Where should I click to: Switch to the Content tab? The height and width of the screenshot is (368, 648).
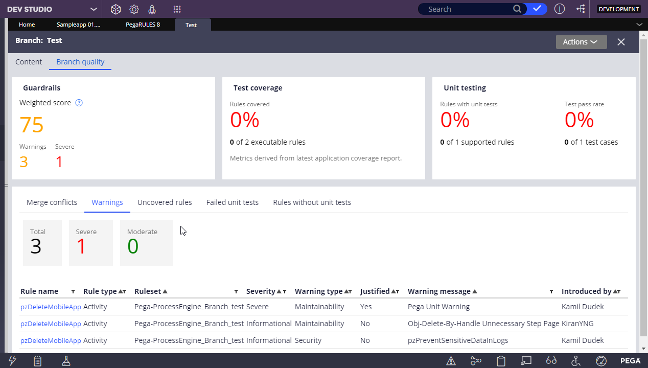pos(29,62)
